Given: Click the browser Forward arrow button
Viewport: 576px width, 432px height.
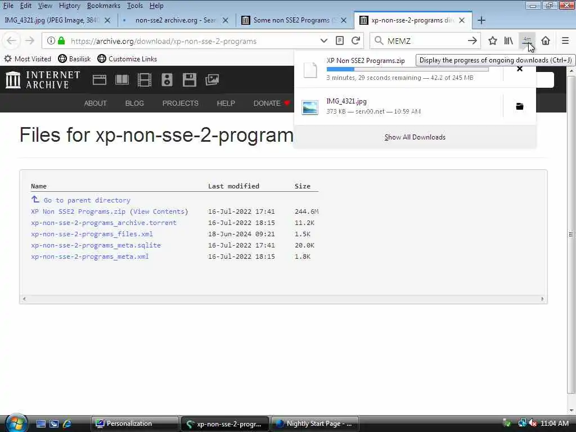Looking at the screenshot, I should coord(30,40).
